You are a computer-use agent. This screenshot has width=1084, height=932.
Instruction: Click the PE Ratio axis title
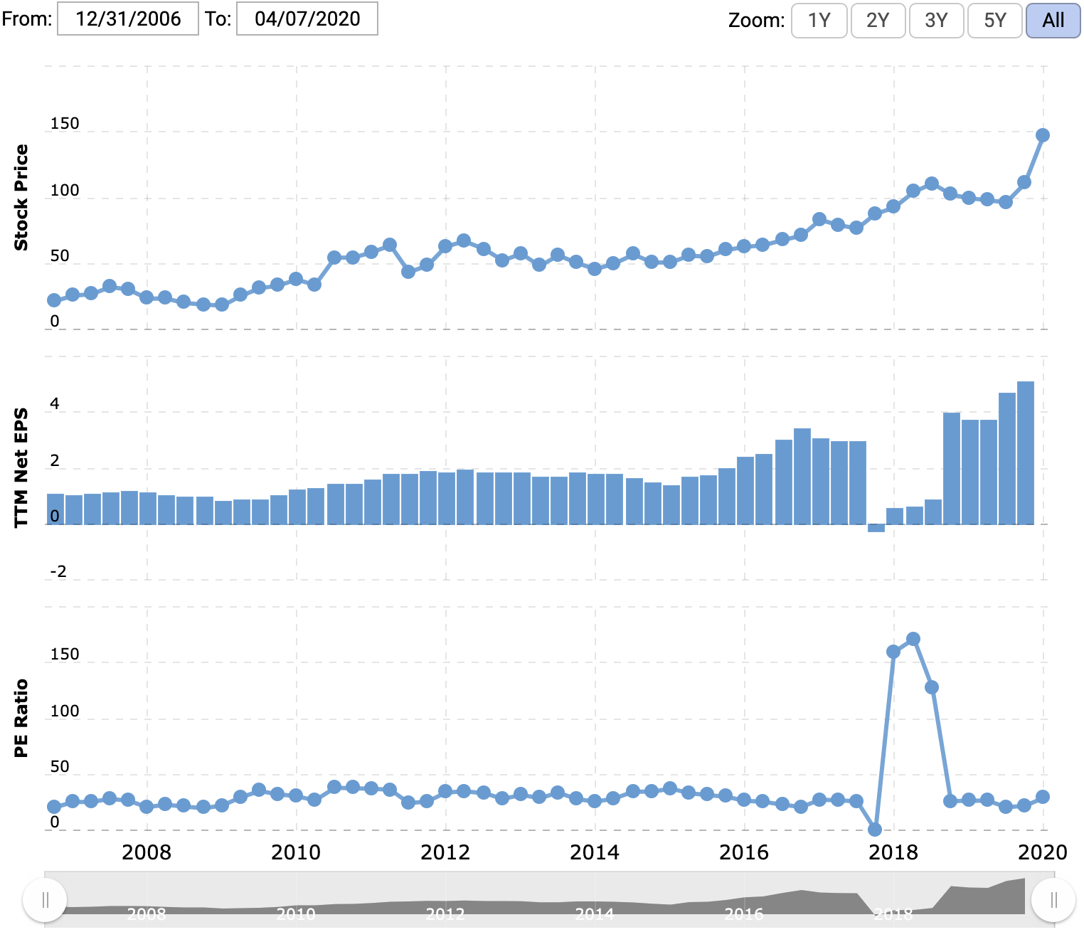pyautogui.click(x=21, y=718)
